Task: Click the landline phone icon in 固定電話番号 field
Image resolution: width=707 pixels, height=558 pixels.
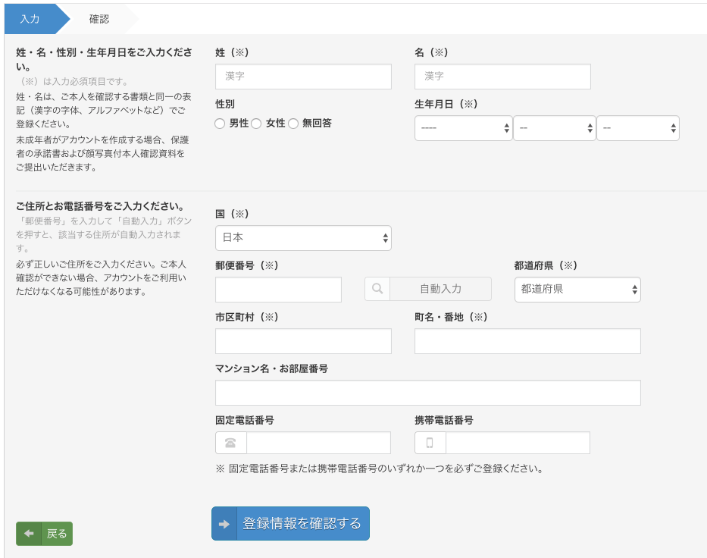Action: tap(230, 443)
